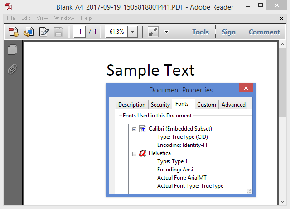The width and height of the screenshot is (290, 209).
Task: Click the vertical scrollbar up arrow
Action: click(x=282, y=44)
